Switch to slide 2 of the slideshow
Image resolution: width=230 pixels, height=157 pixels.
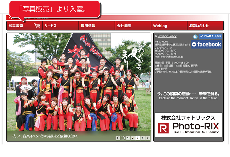pos(133,138)
